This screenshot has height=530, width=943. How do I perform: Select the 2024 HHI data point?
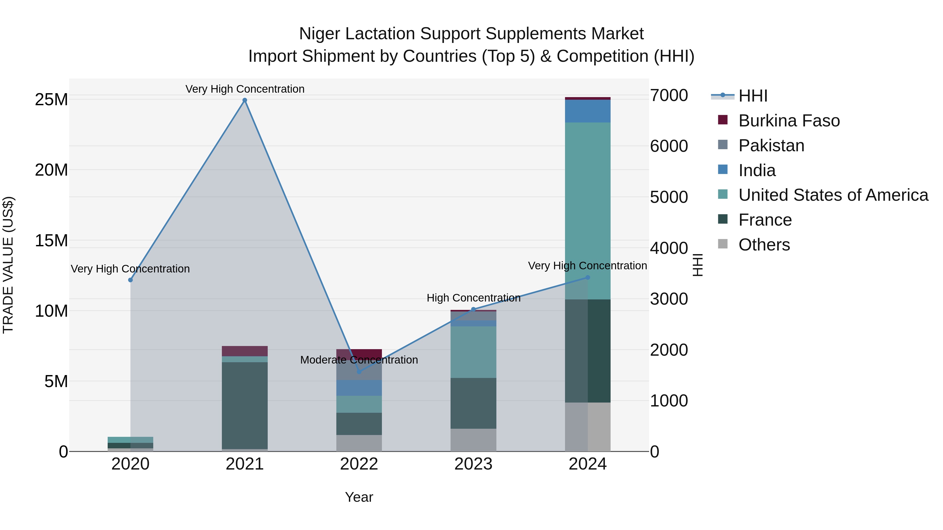tap(588, 277)
